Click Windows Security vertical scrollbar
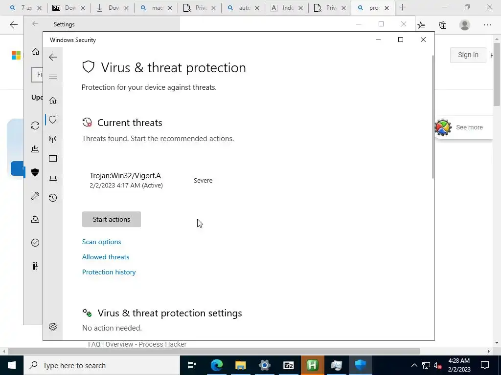The height and width of the screenshot is (375, 501). pos(433,117)
